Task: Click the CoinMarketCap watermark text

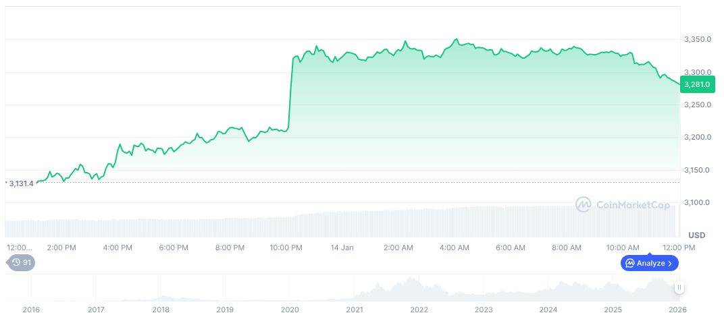Action: coord(633,204)
